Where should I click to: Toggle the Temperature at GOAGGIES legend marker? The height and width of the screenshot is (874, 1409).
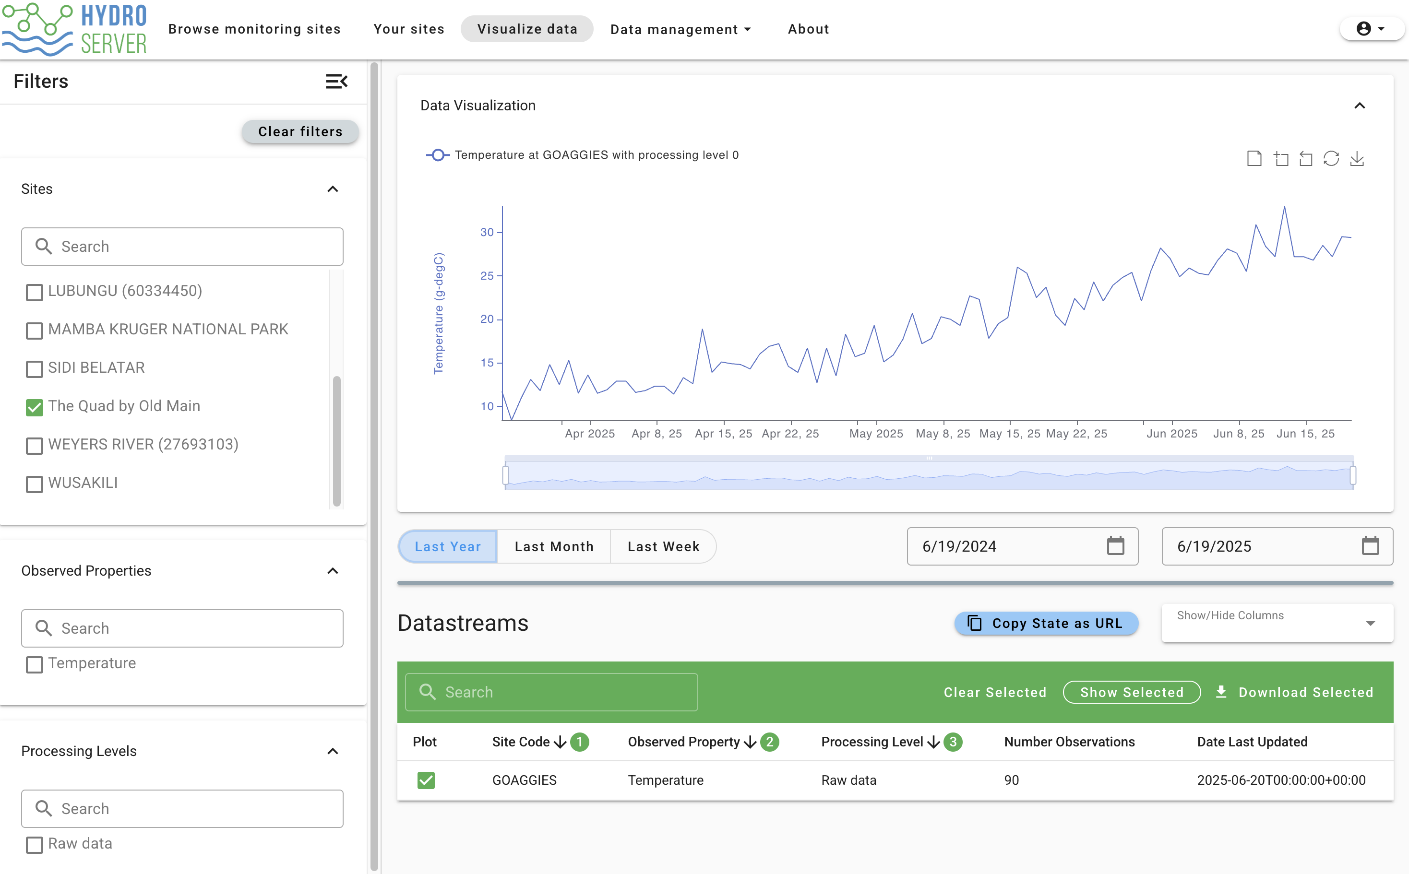(x=438, y=155)
